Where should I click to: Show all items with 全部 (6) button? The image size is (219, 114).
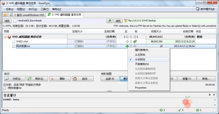pos(110,79)
